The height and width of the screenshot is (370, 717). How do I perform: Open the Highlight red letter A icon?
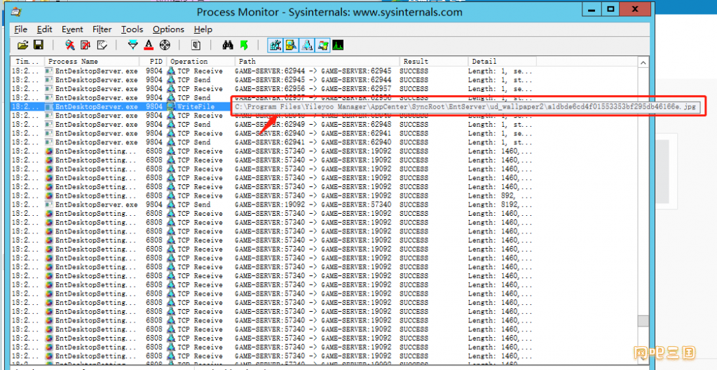click(x=149, y=45)
